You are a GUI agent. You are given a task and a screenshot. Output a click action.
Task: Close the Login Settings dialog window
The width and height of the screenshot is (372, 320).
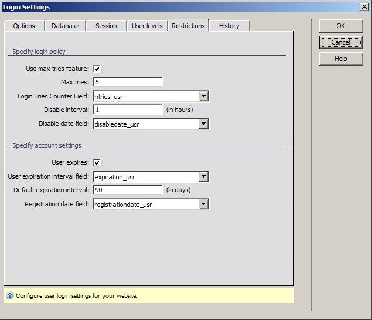tap(364, 6)
